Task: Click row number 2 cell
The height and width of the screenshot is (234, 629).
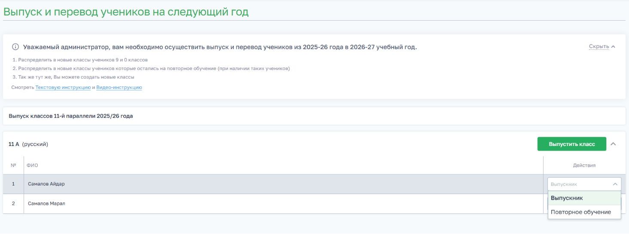Action: (13, 204)
